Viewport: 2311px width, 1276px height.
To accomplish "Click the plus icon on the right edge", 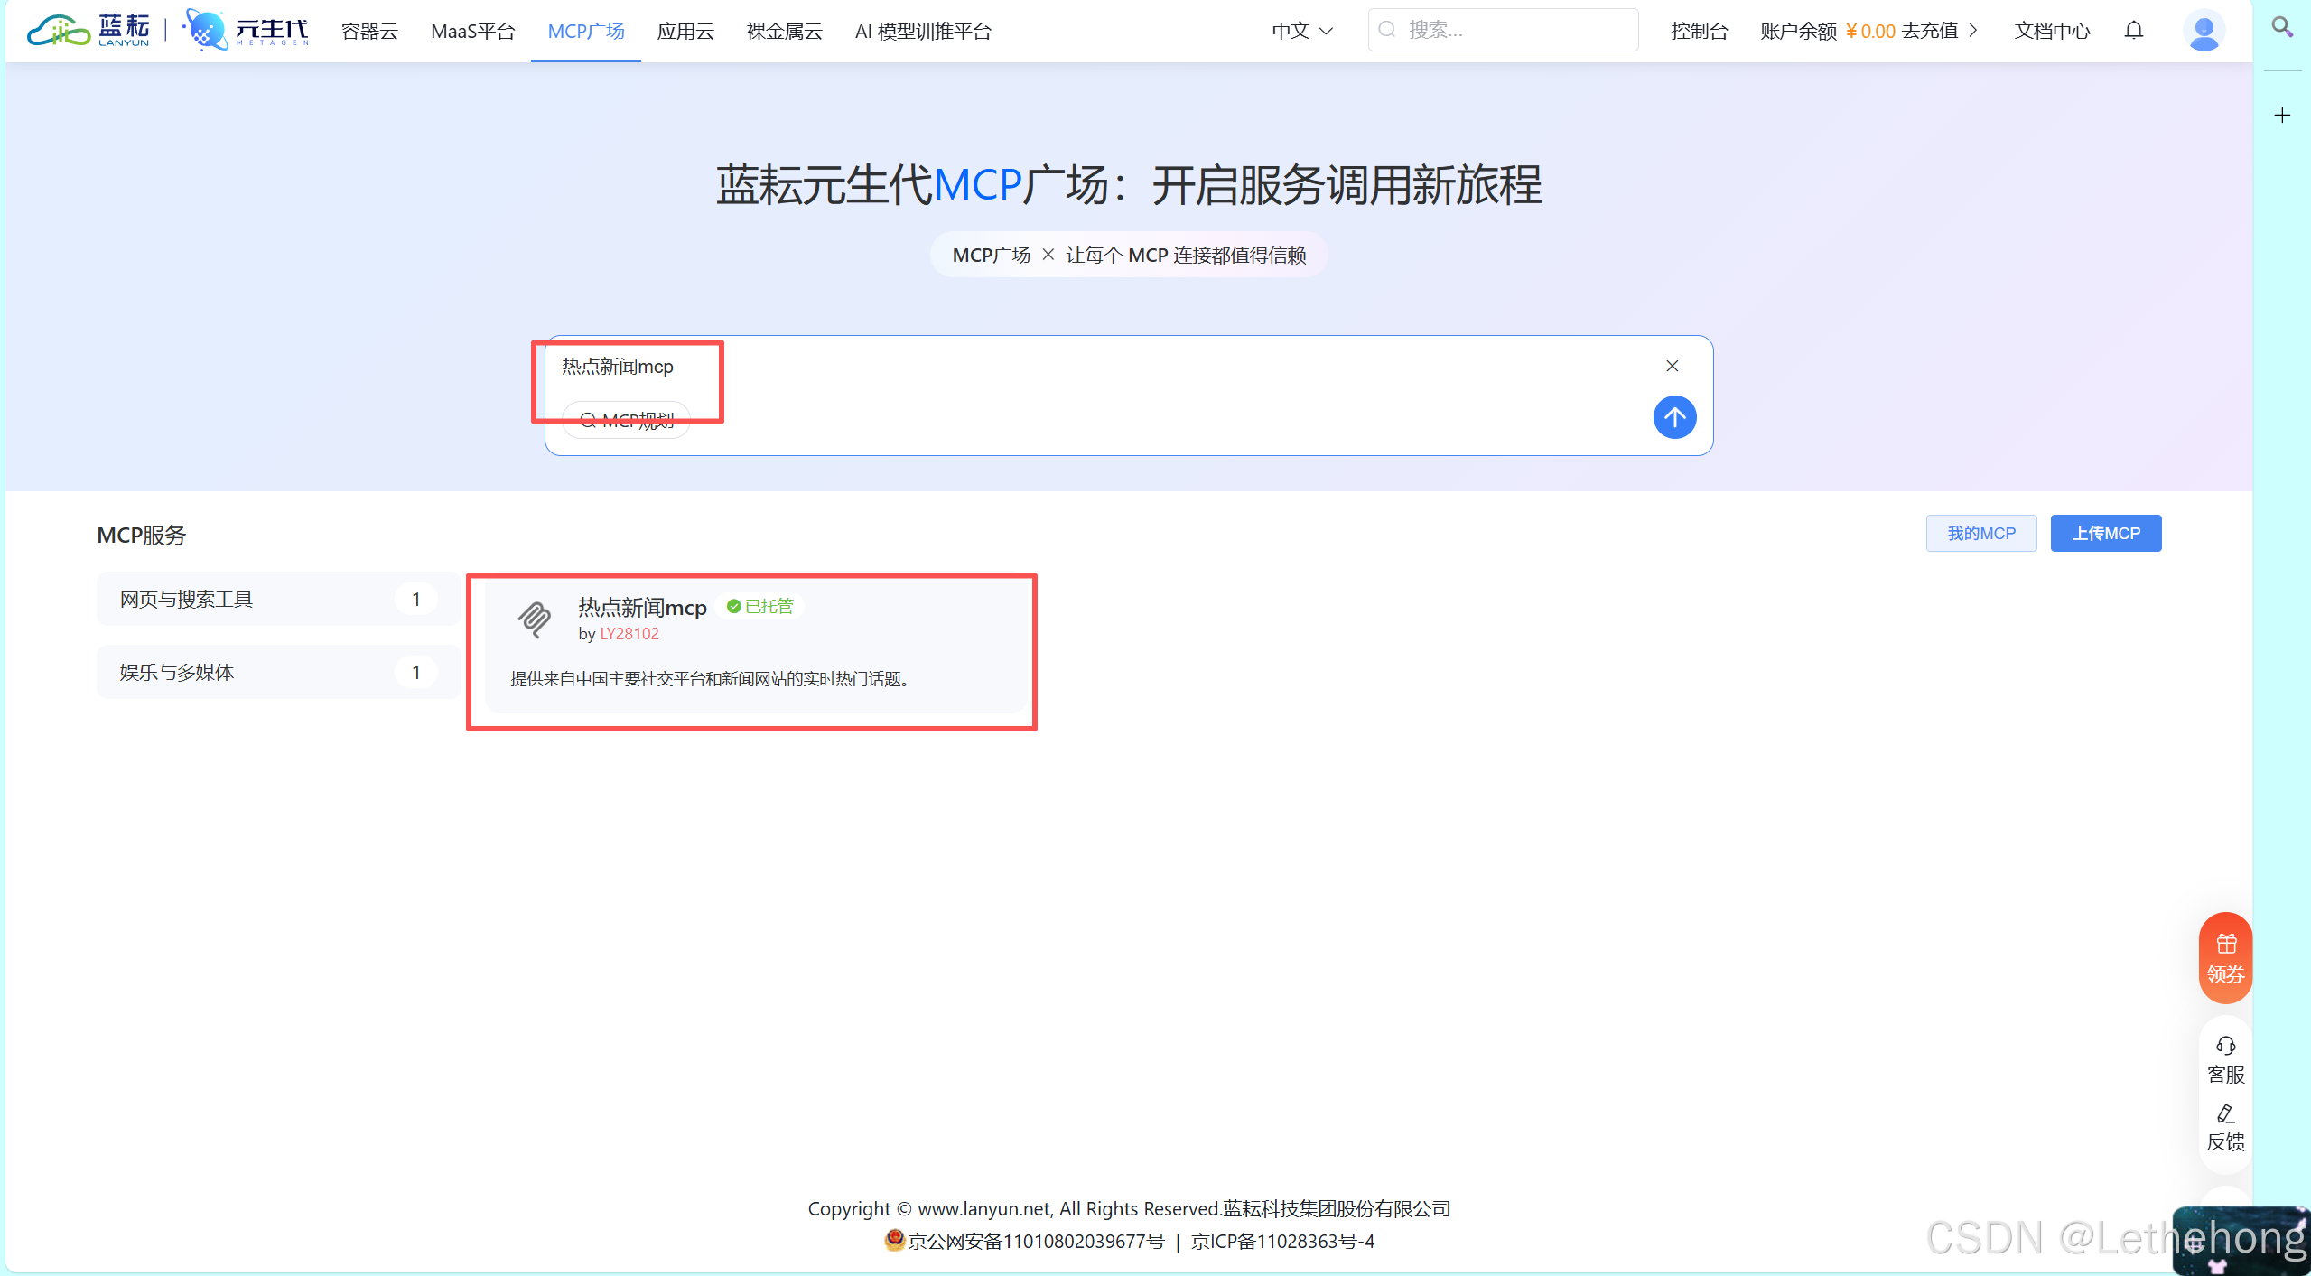I will [2282, 115].
